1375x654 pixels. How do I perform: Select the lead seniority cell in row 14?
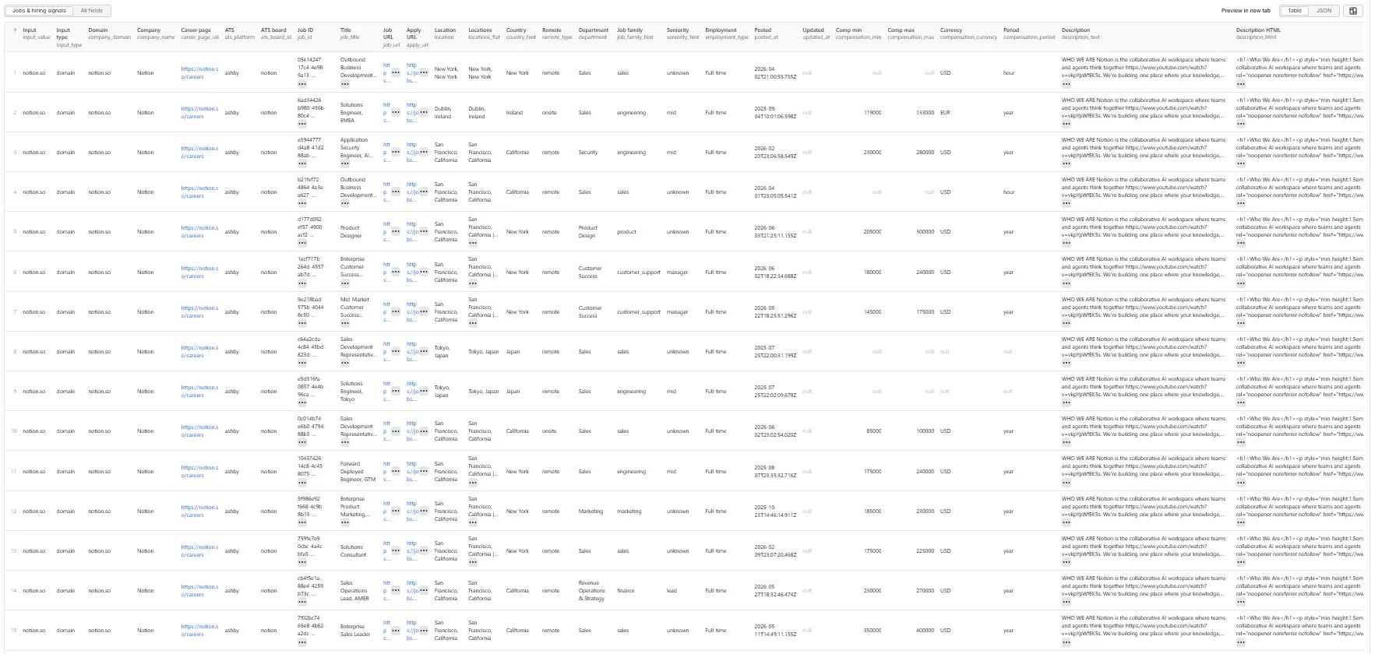(x=672, y=590)
